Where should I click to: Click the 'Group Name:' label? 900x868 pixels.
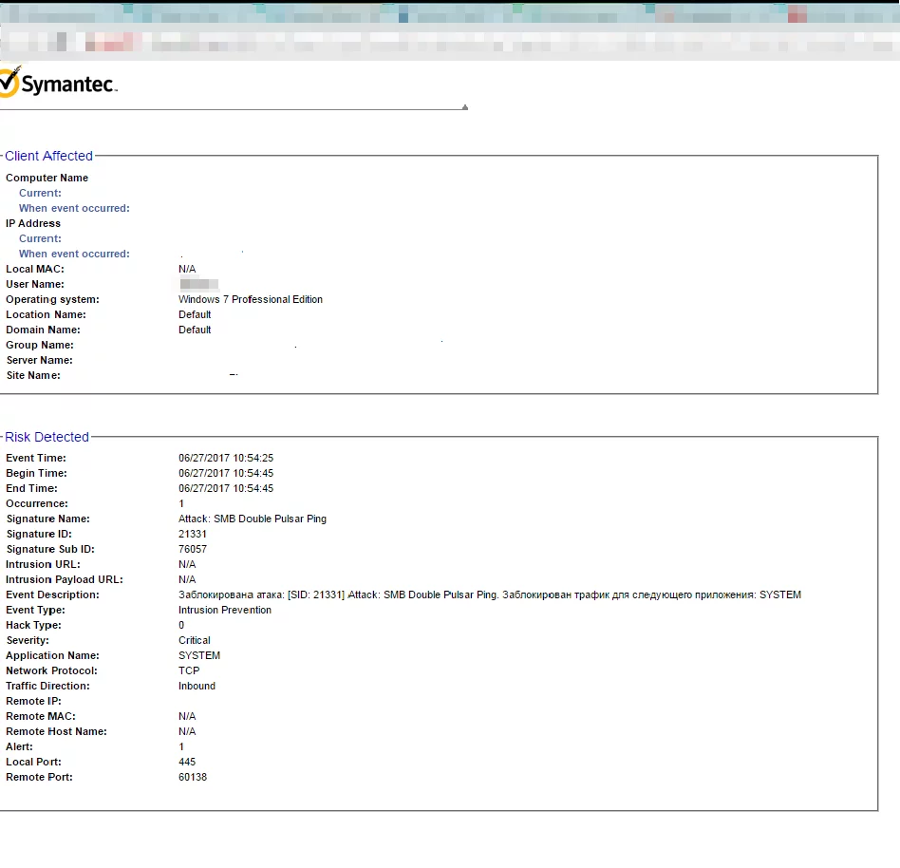click(x=40, y=345)
